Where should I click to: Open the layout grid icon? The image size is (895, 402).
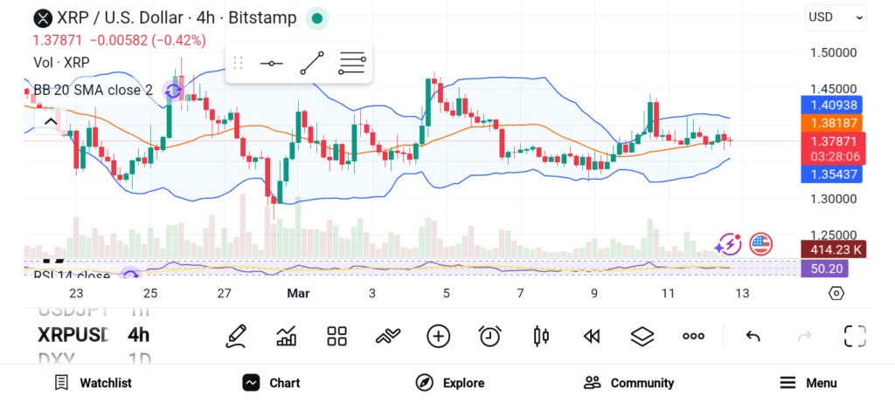(x=336, y=336)
